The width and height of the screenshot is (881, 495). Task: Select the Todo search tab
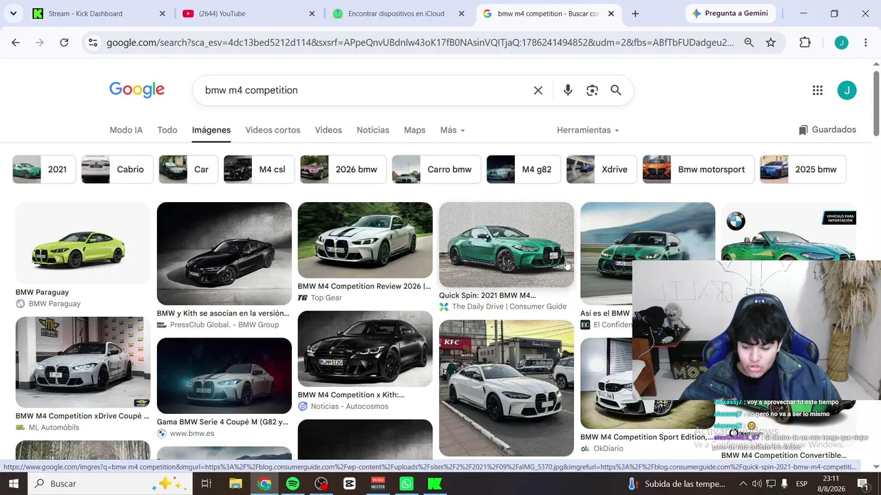pos(167,130)
